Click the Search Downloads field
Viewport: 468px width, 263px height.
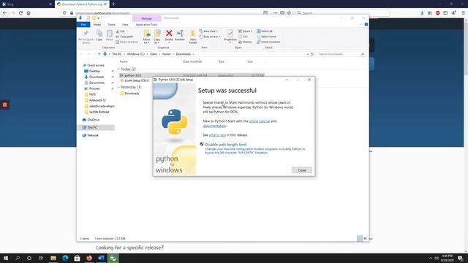pos(341,54)
